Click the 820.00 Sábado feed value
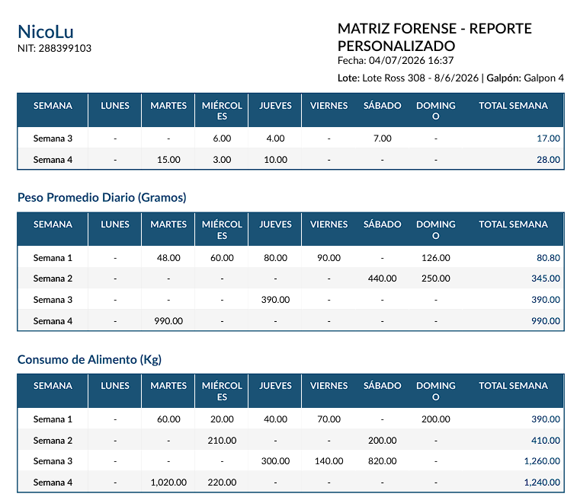Image resolution: width=577 pixels, height=500 pixels. coord(383,461)
